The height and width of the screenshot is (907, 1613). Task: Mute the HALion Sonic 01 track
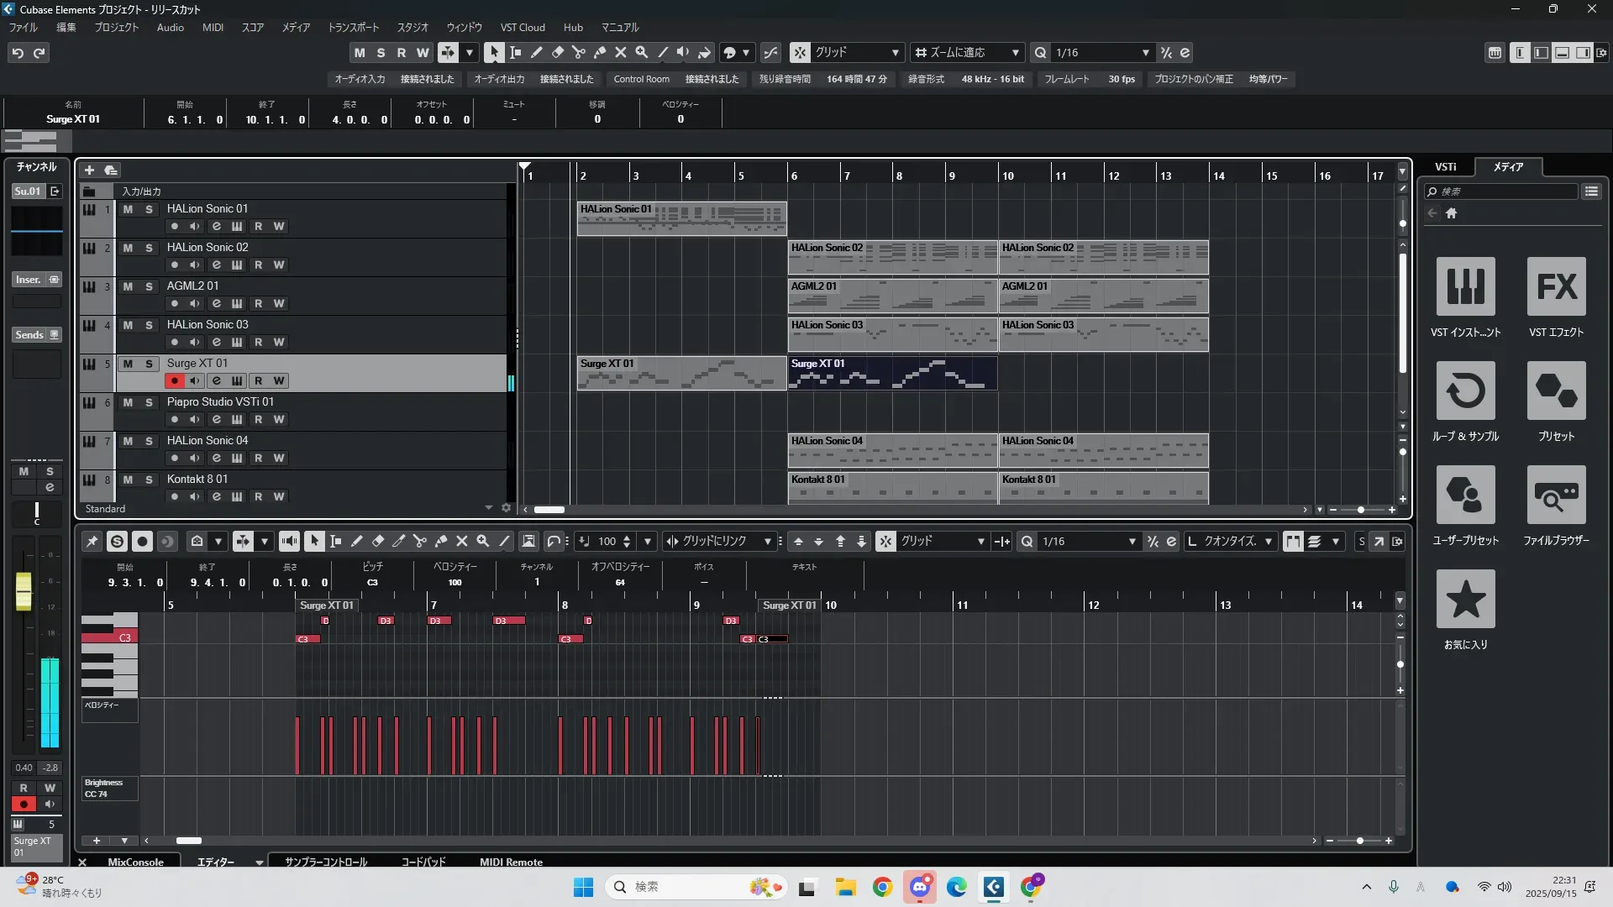128,209
